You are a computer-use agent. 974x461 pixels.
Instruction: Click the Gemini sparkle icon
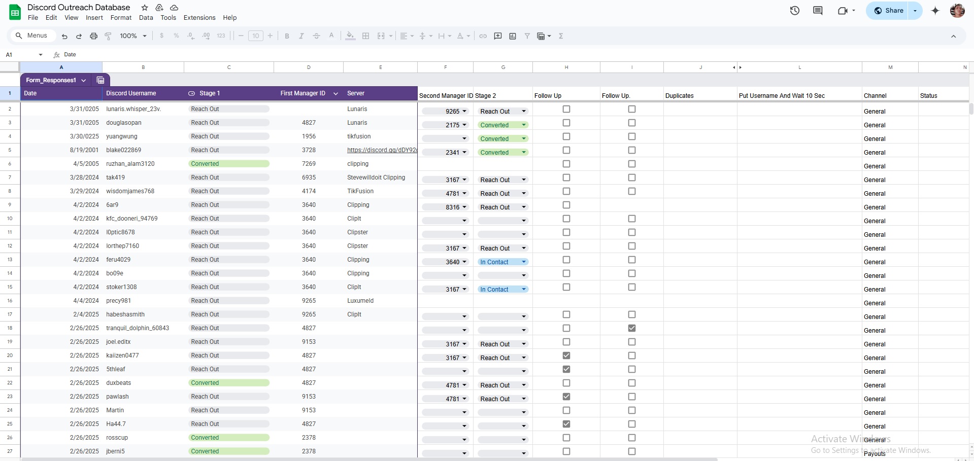[935, 11]
